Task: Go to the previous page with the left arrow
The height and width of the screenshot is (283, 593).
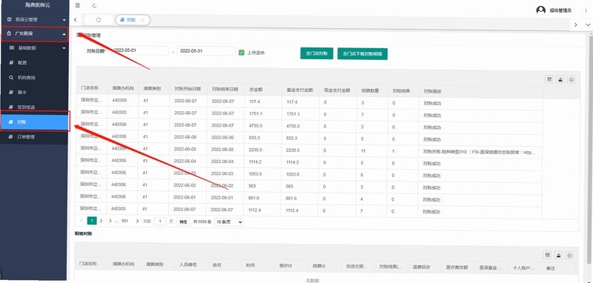Action: [x=82, y=221]
